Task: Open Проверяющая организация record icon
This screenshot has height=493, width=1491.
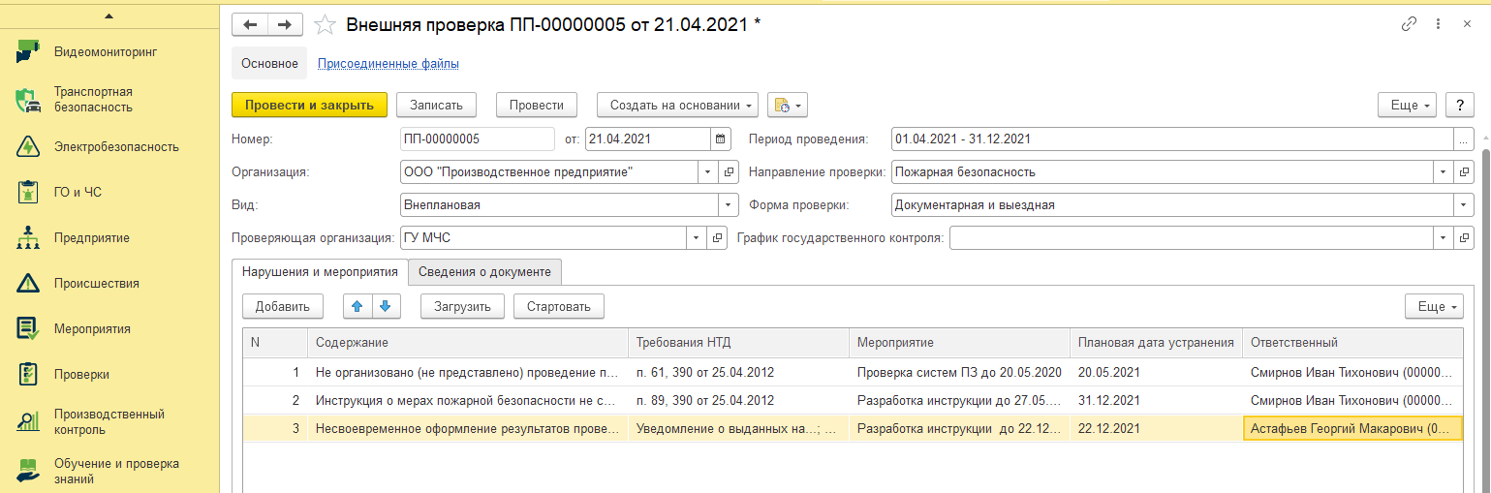Action: click(717, 237)
